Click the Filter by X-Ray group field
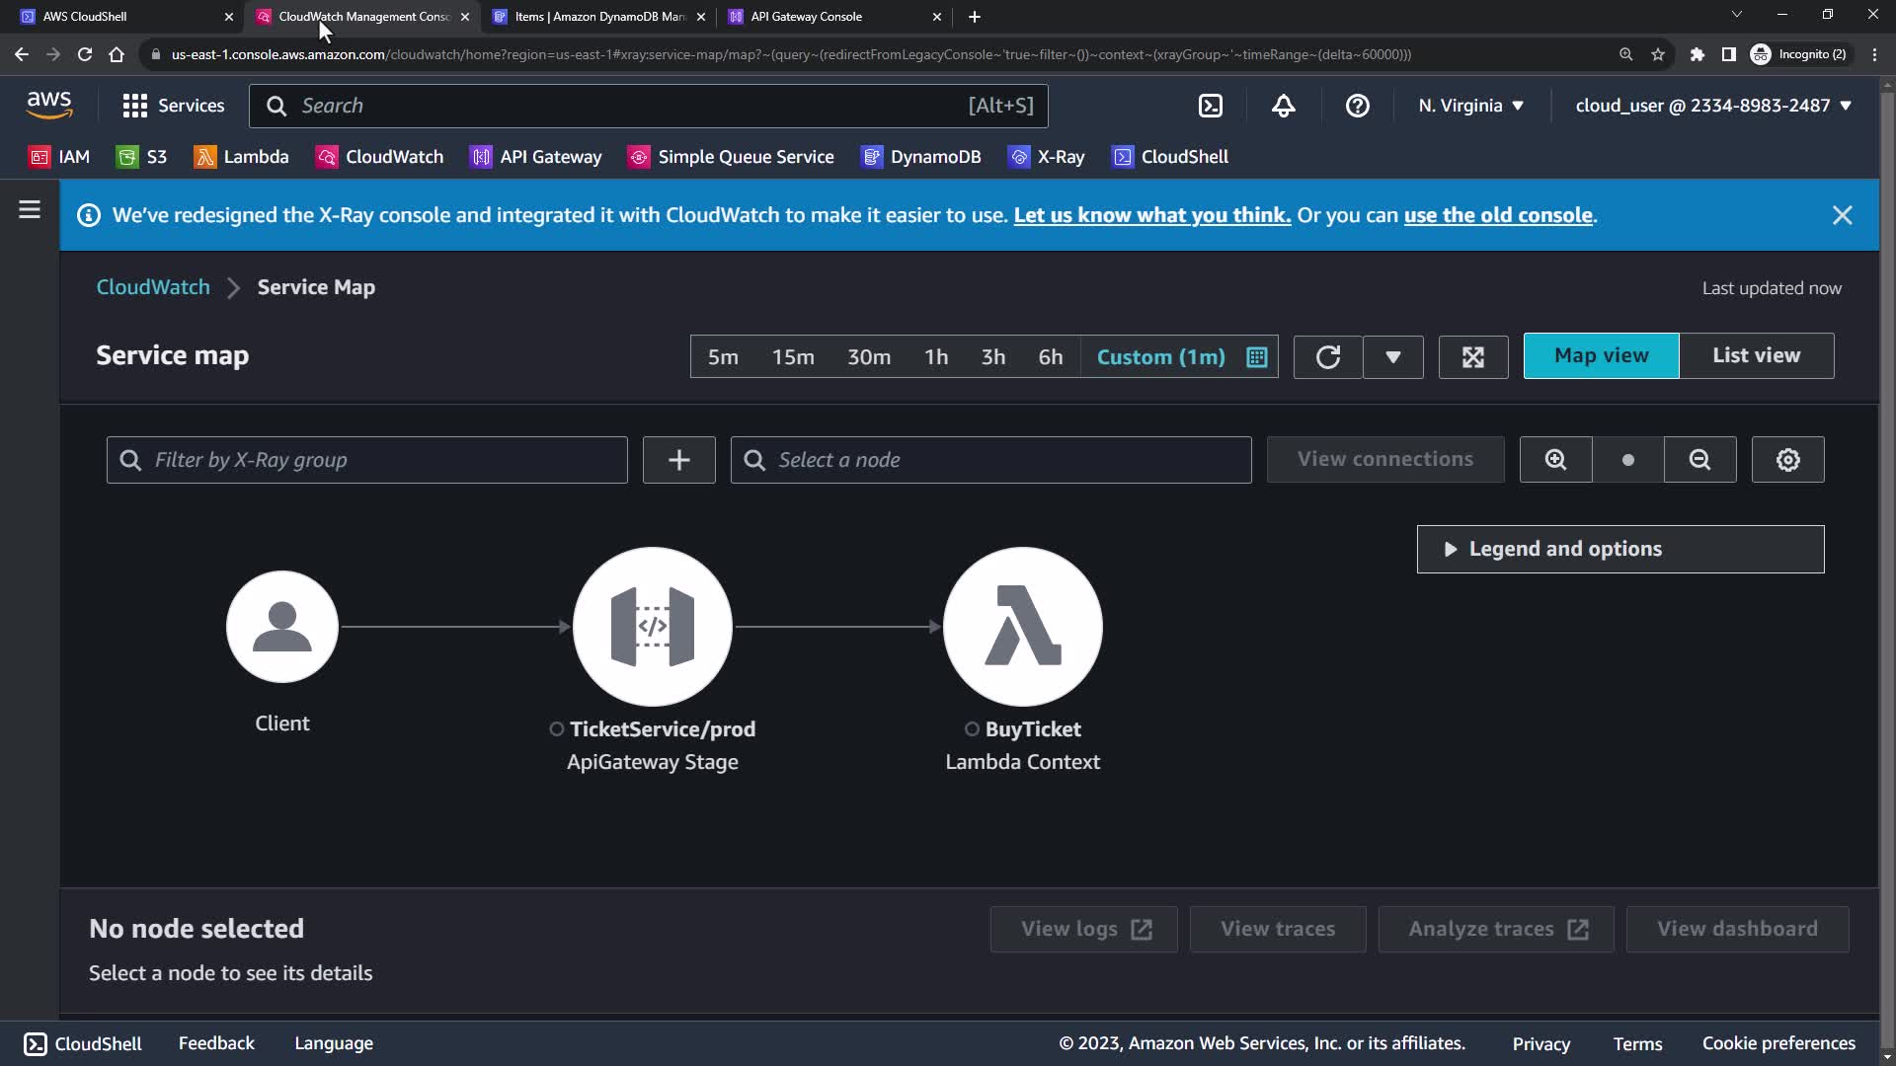This screenshot has height=1066, width=1896. point(367,460)
